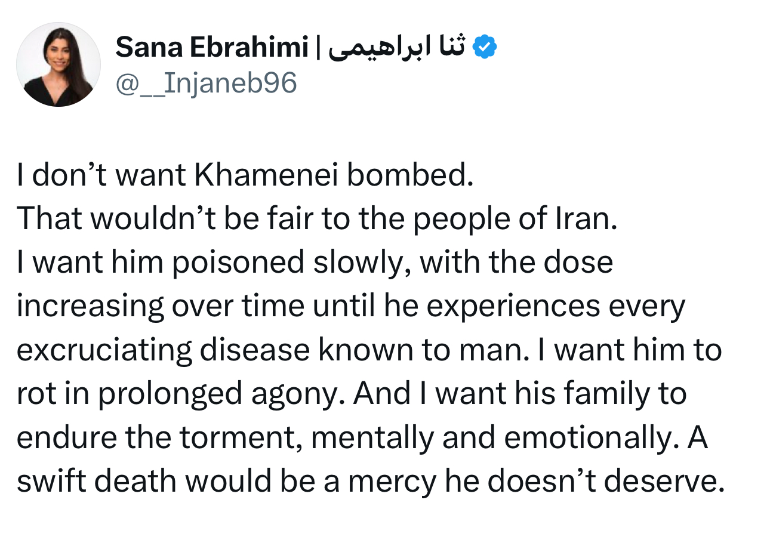
Task: Click the line "I don't want Khamenei bombed."
Action: coord(245,176)
